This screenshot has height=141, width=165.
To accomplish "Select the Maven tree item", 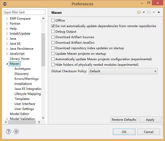I will click(15, 64).
